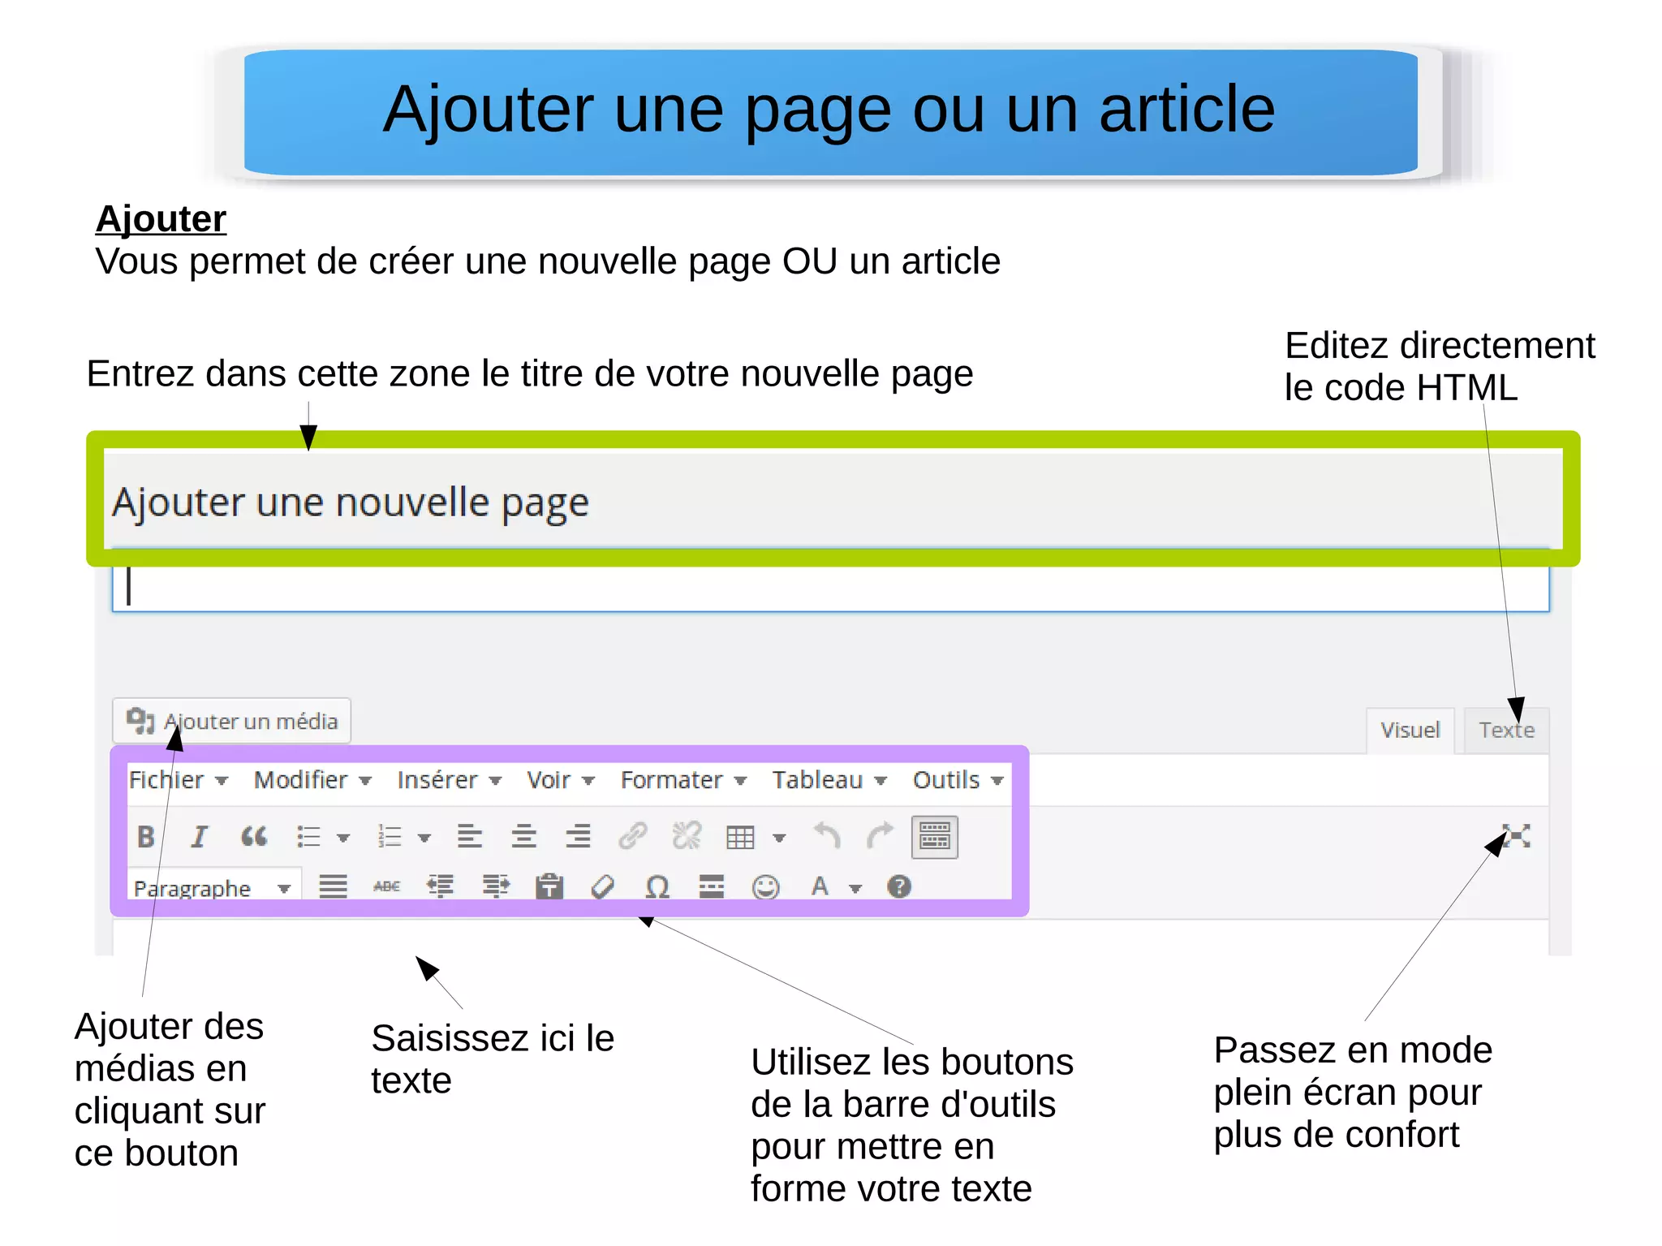Justify the text alignment
1662x1246 pixels.
(x=333, y=886)
